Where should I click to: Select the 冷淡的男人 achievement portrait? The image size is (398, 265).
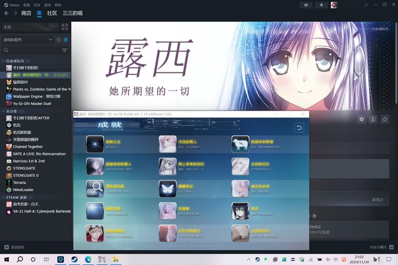[x=167, y=144]
